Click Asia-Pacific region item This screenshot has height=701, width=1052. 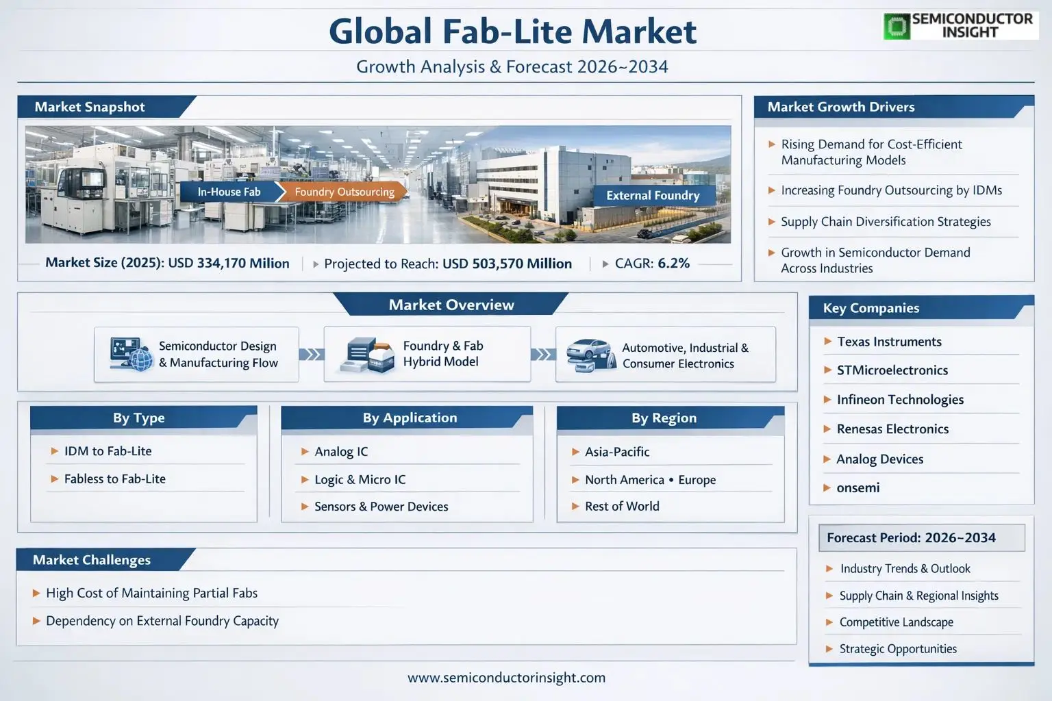617,452
